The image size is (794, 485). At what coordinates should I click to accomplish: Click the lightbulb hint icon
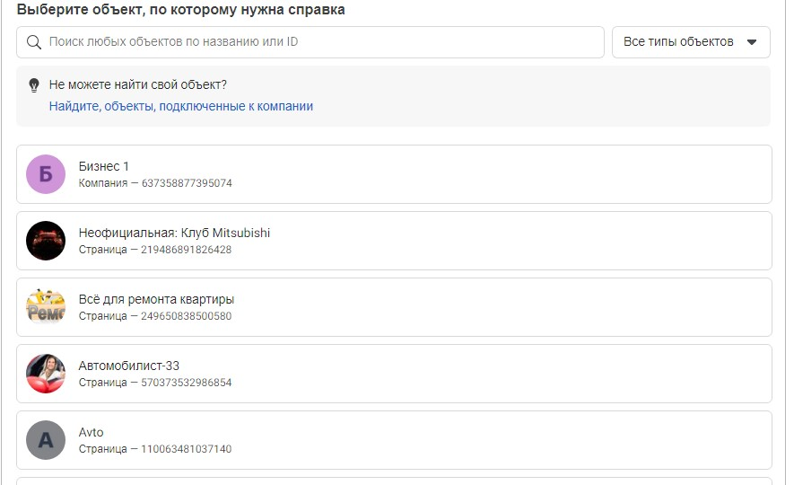coord(34,85)
